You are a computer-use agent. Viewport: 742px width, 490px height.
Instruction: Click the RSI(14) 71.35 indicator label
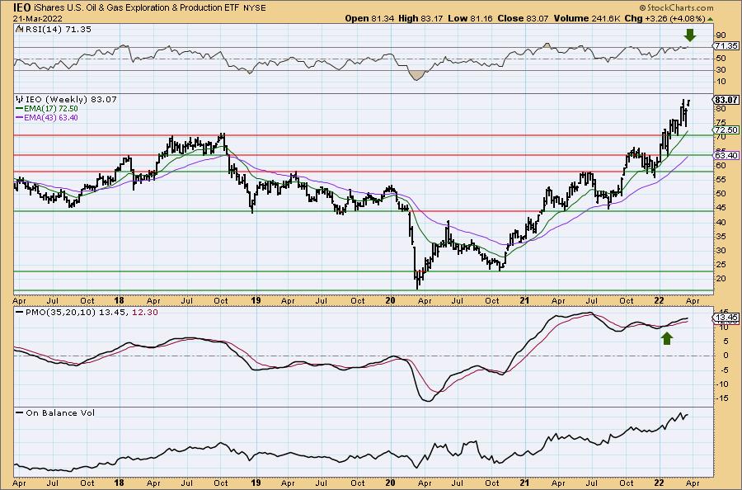coord(58,29)
